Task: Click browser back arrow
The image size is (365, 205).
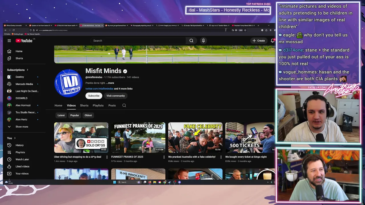Action: point(5,30)
